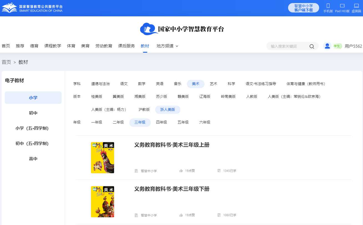The image size is (363, 225).
Task: Select 小学 in the sidebar
Action: (x=33, y=98)
